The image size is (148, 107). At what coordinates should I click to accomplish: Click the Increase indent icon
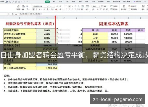(x=78, y=6)
